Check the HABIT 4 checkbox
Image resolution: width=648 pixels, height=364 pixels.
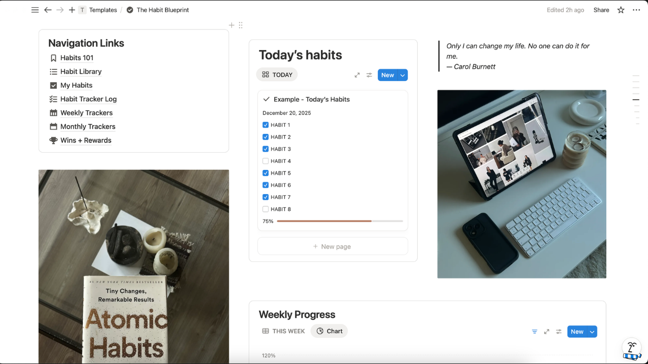click(265, 161)
